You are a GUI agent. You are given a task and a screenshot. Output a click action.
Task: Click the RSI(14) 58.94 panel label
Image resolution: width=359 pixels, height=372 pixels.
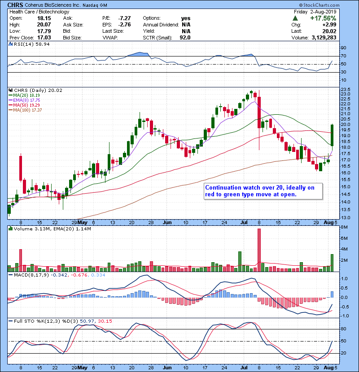coord(32,44)
